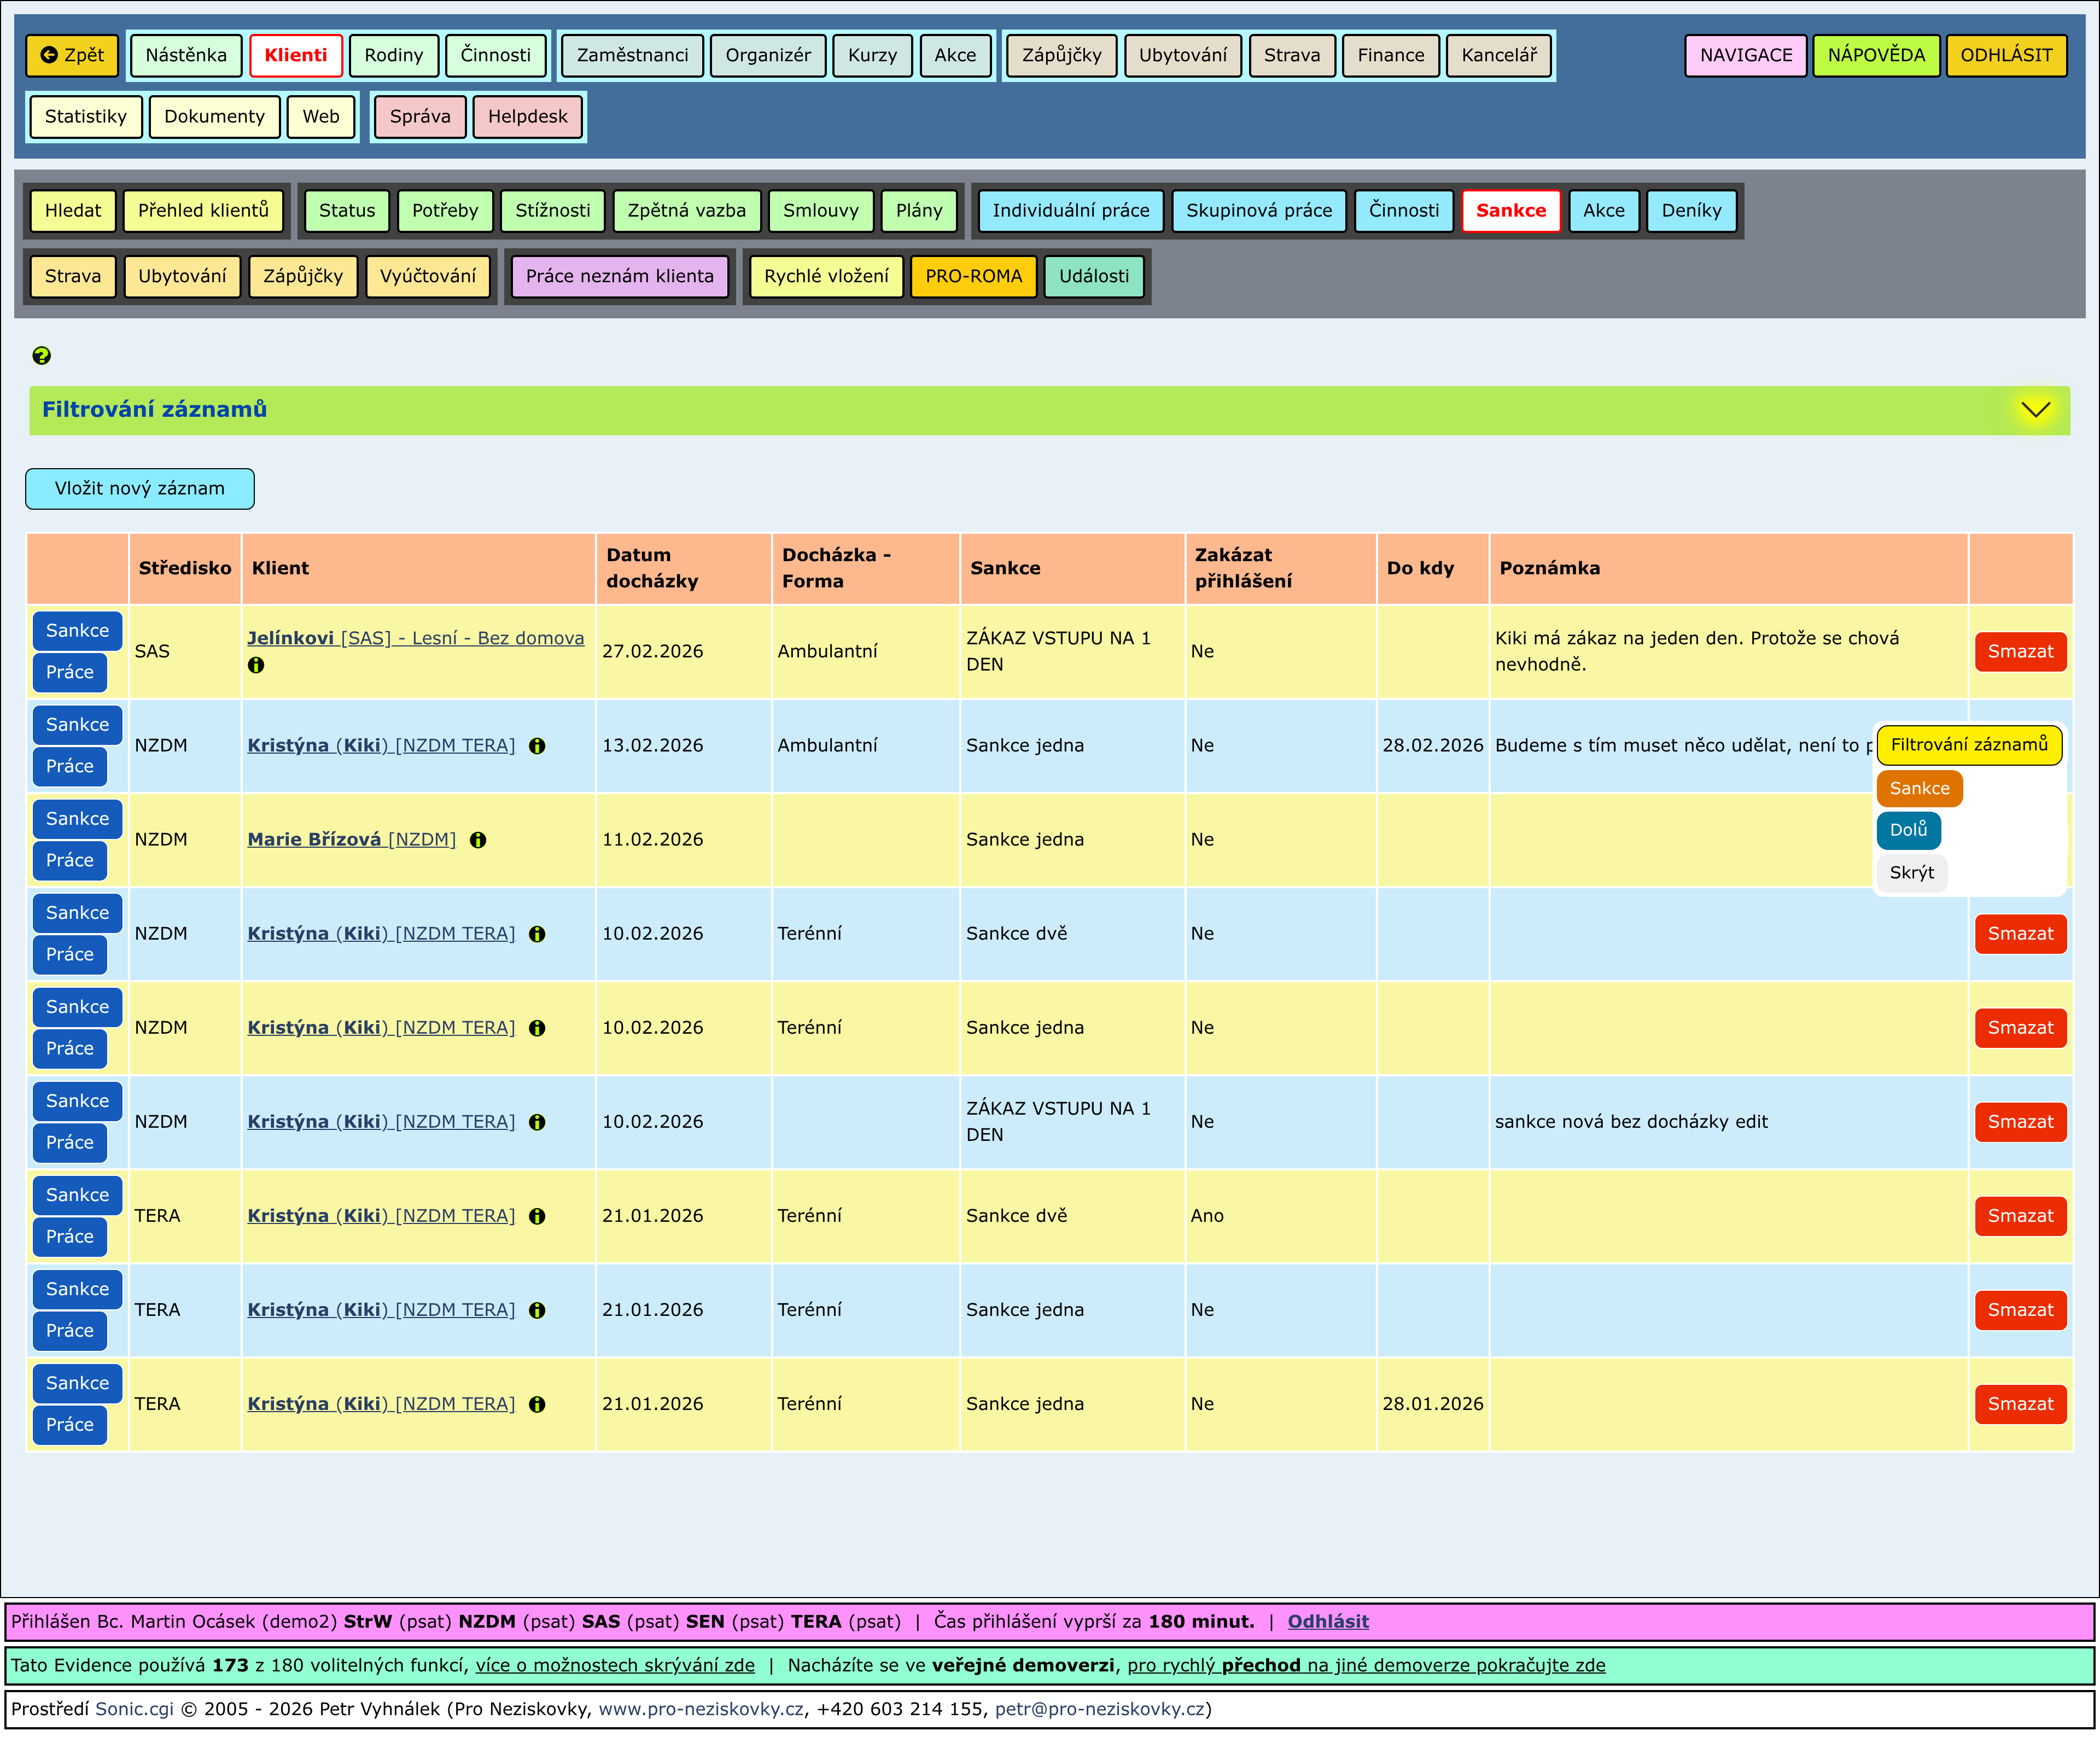The image size is (2100, 1760).
Task: Click info icon in row with 28.01.2026 deadline
Action: [537, 1404]
